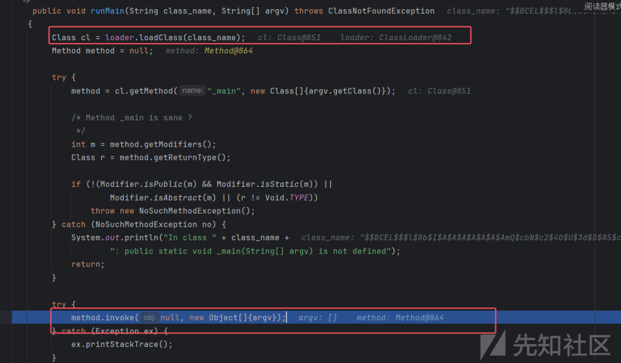Click the 阅读器模式 reader mode label
621x363 pixels.
coord(602,6)
